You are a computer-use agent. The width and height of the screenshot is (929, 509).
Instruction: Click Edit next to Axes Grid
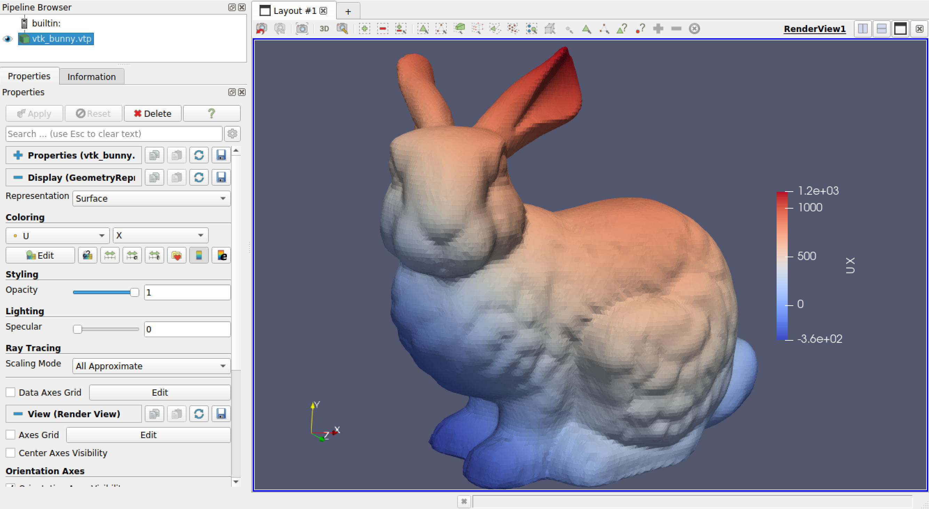click(x=148, y=434)
